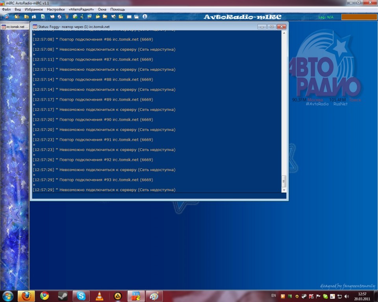Click the green letter A toolbar icon
This screenshot has height=302, width=378.
(43, 17)
